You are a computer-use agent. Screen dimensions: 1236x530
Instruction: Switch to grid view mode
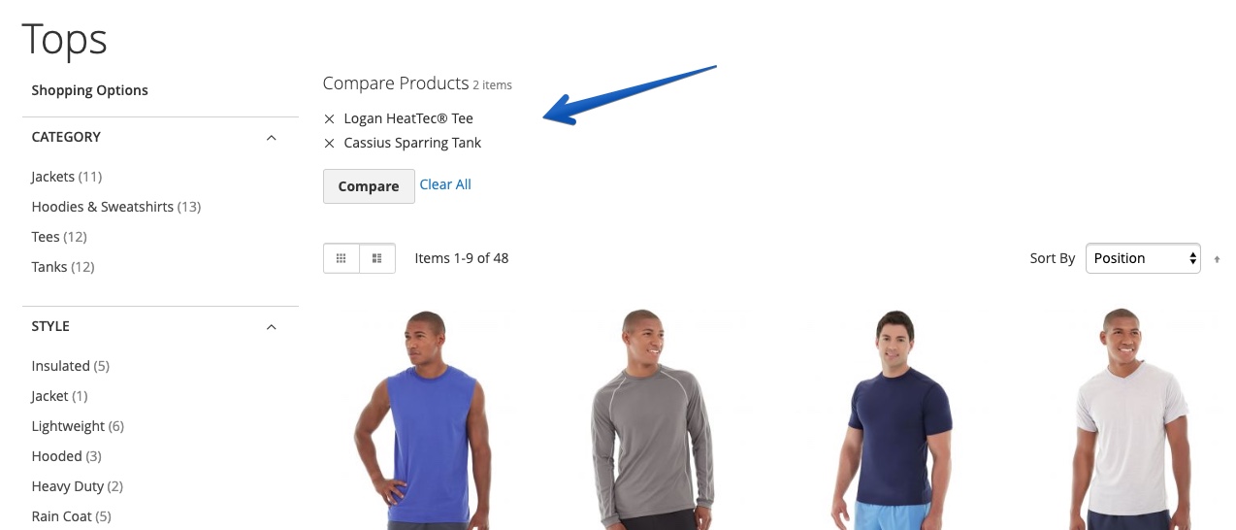pos(342,258)
